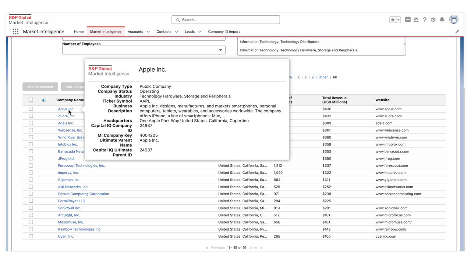Click the global actions plus icon
The image size is (471, 264).
click(x=408, y=20)
